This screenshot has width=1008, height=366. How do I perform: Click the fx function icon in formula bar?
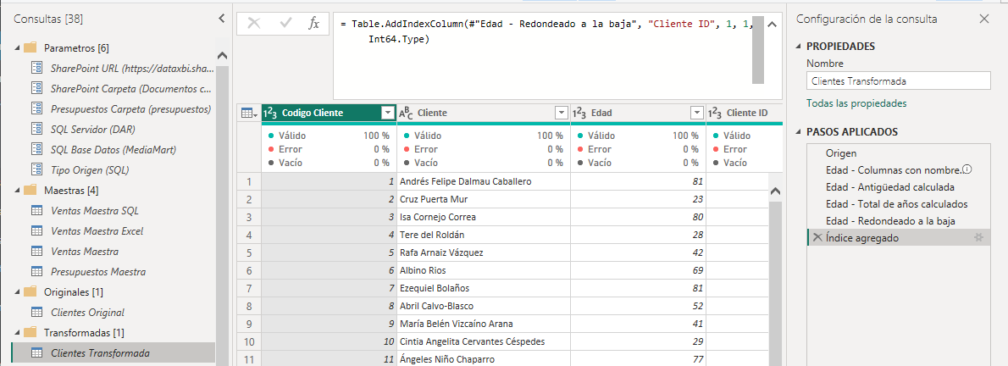[313, 24]
